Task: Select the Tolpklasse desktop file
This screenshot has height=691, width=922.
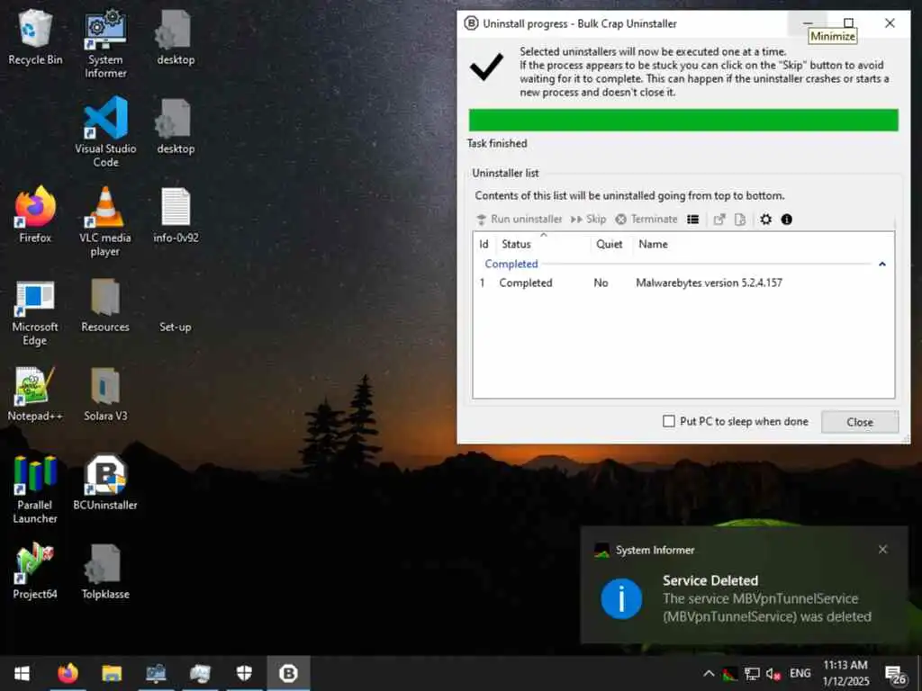Action: [x=105, y=571]
